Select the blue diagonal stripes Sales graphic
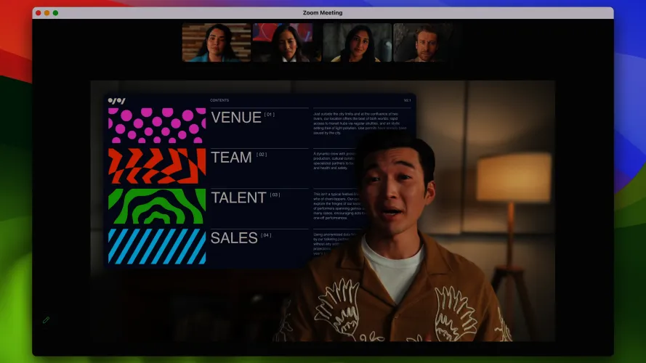 pyautogui.click(x=157, y=246)
